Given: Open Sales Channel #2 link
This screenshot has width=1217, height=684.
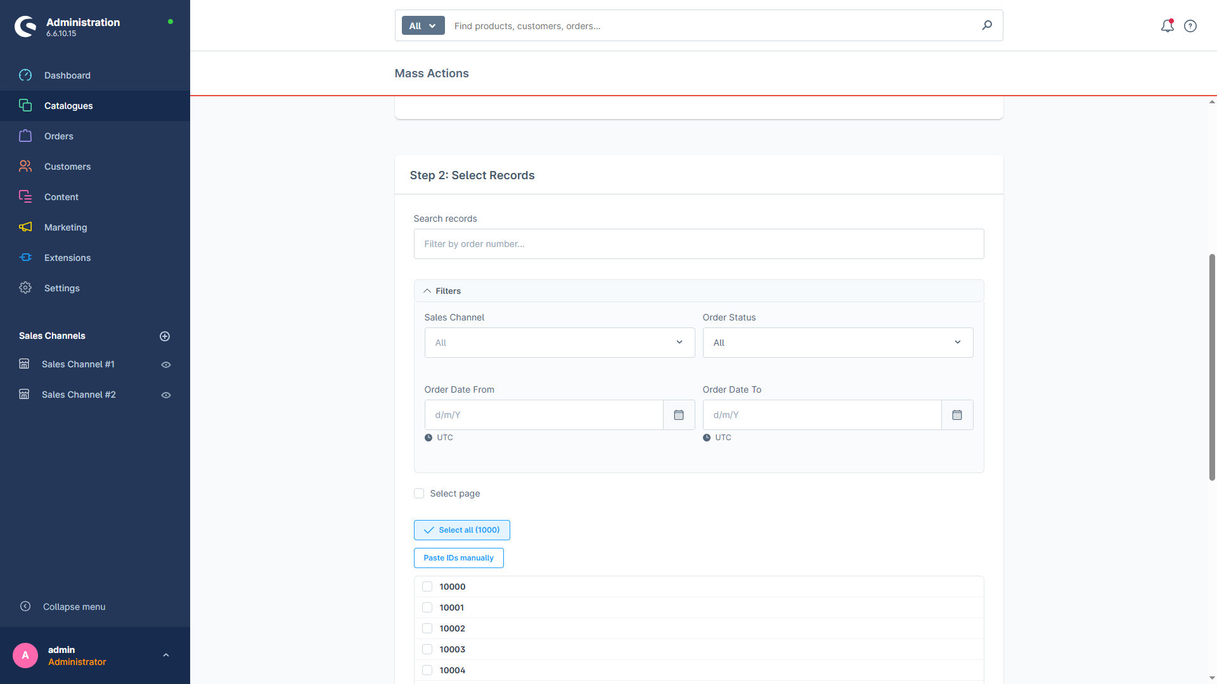Looking at the screenshot, I should [x=79, y=395].
